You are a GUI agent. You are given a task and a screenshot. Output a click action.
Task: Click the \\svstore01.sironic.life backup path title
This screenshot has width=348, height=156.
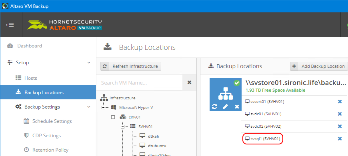point(296,83)
